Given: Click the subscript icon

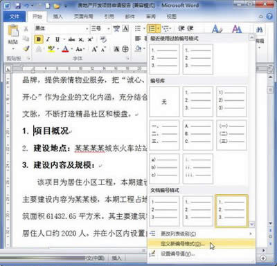Looking at the screenshot, I should coord(81,39).
